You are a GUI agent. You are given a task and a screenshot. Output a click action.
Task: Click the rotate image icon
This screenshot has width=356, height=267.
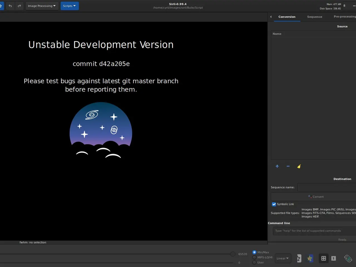coord(348,258)
